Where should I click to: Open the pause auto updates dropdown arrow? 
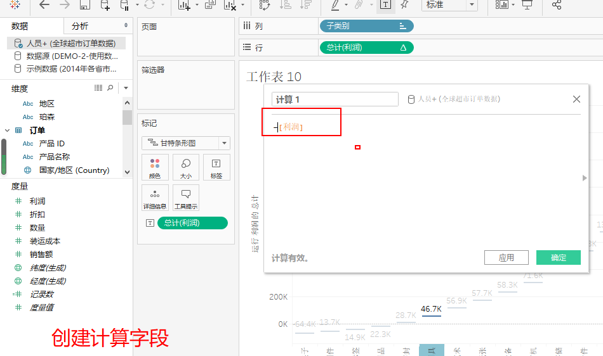coord(137,5)
